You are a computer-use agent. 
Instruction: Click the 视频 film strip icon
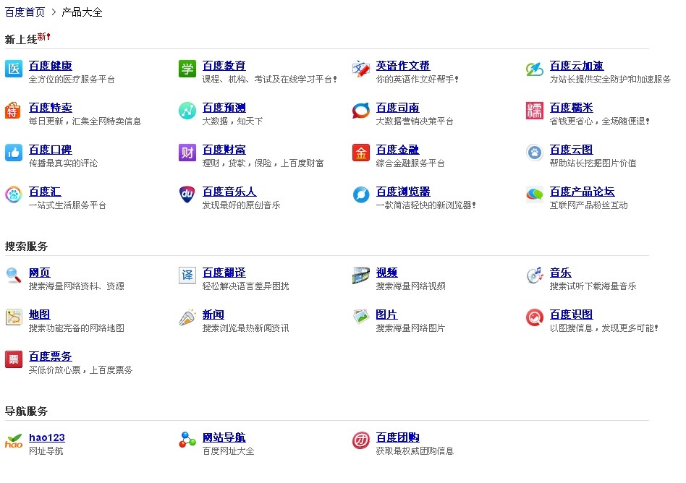pos(361,275)
